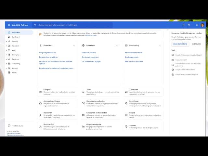Click the Dashboard sidebar icon
This screenshot has height=156, width=208.
9,37
